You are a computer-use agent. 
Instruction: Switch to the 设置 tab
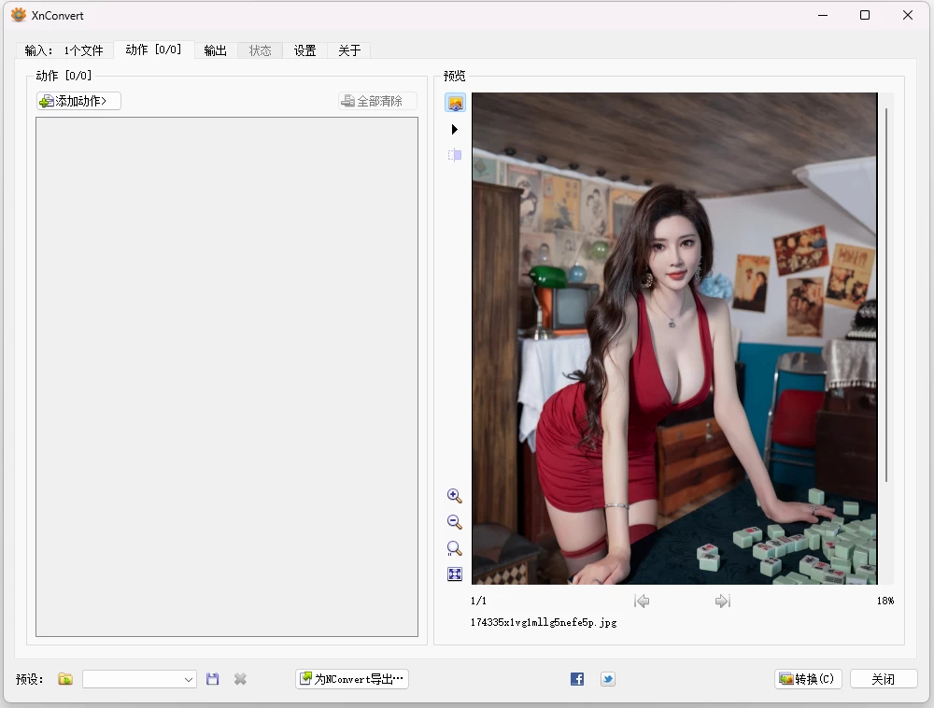(304, 50)
